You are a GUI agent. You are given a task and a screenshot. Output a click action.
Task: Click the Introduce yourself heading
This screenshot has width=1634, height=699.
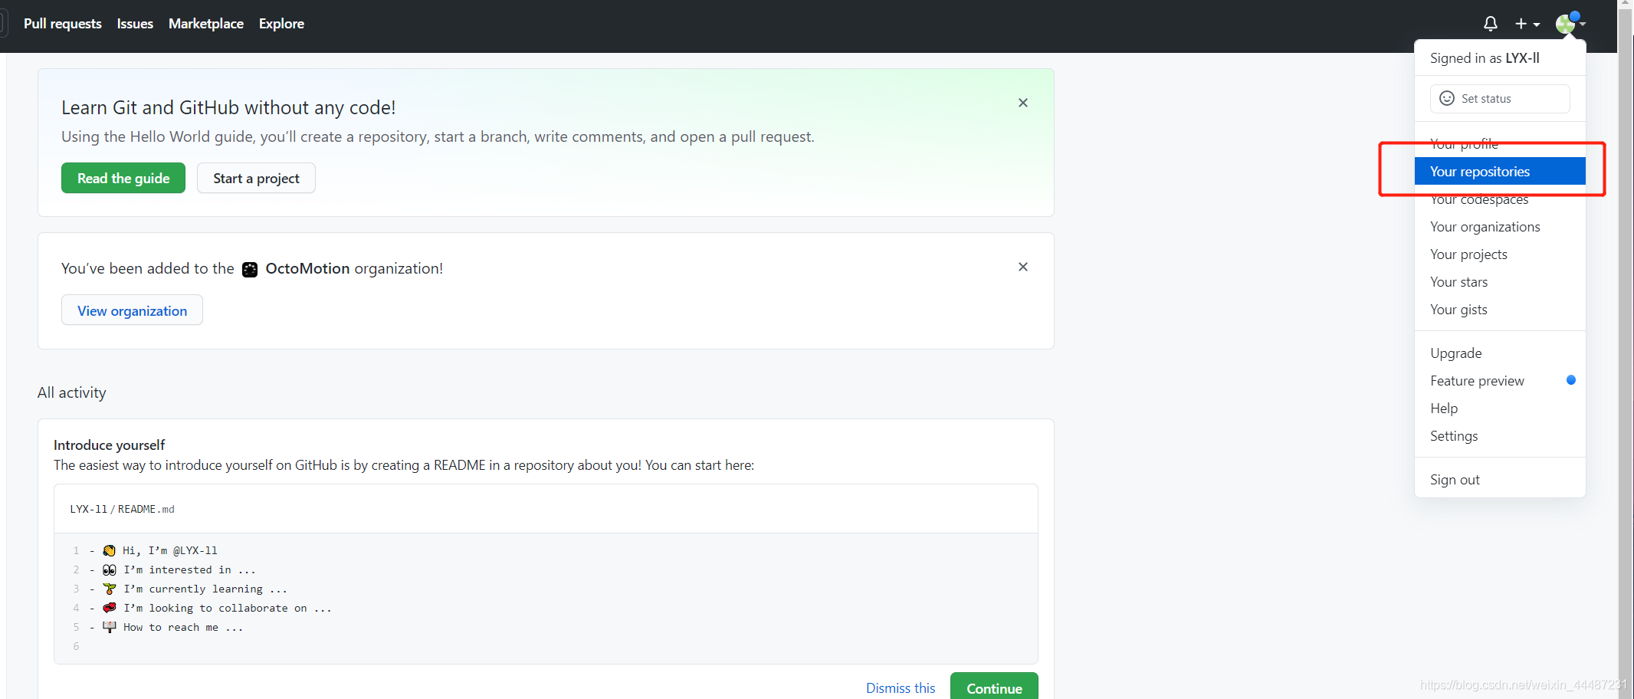(109, 445)
